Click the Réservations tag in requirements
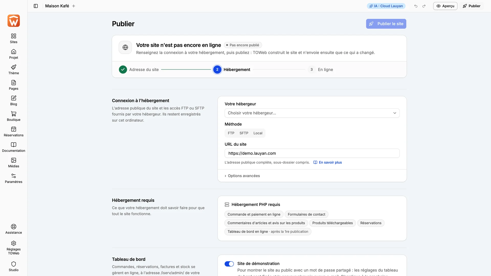 371,223
